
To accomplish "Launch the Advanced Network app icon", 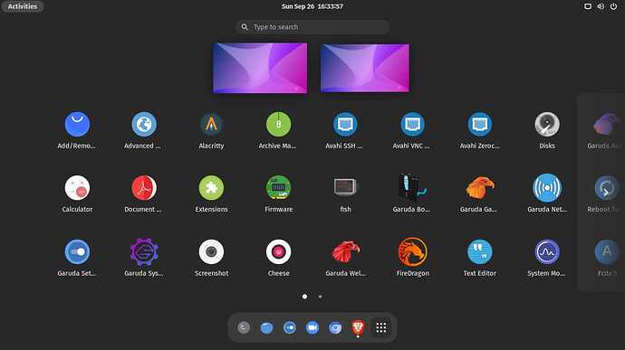I will pyautogui.click(x=144, y=124).
